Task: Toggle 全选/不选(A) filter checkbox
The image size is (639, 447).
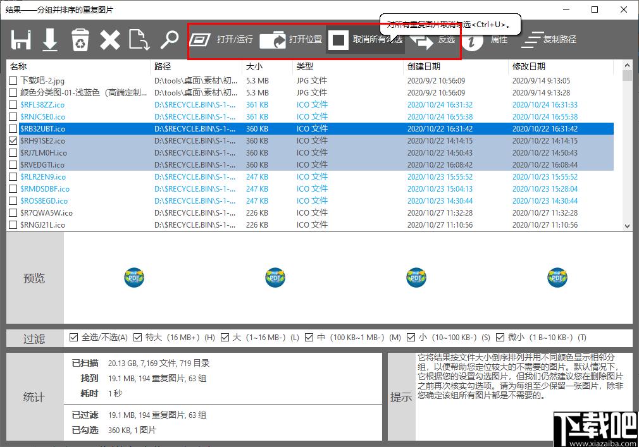Action: point(74,338)
